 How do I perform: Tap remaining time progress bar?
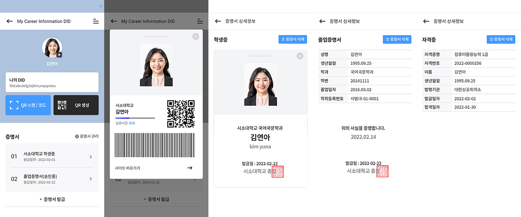(135, 118)
